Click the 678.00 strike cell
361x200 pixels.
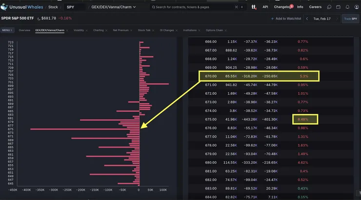[211, 145]
